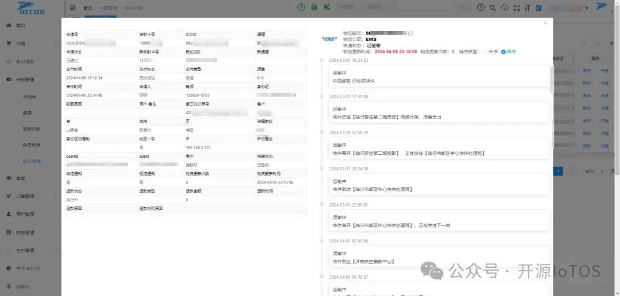Click the 2024-03-31 16:24:22 timeline timestamp

pos(348,60)
